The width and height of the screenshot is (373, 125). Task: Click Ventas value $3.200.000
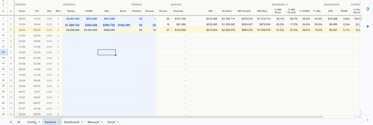(x=73, y=30)
